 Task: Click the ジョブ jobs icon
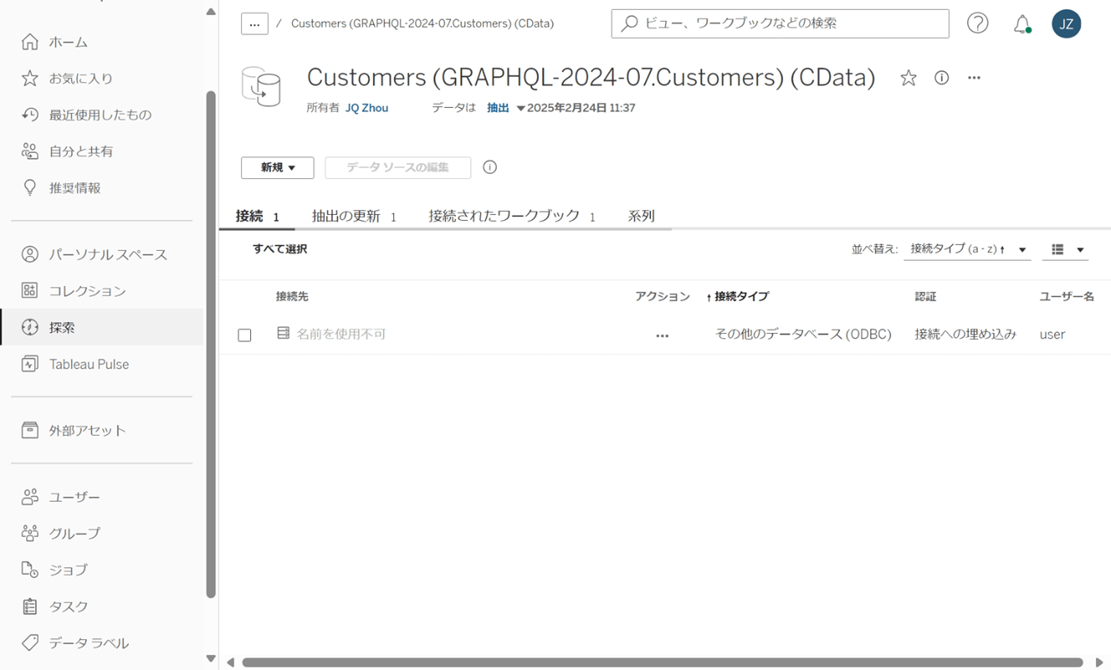[x=30, y=570]
